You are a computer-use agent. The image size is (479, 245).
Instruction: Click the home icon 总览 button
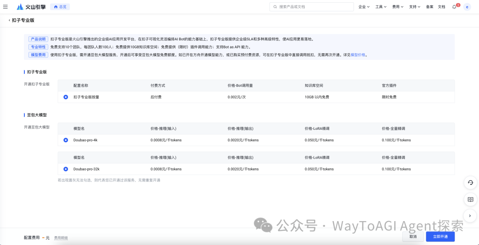pyautogui.click(x=60, y=7)
